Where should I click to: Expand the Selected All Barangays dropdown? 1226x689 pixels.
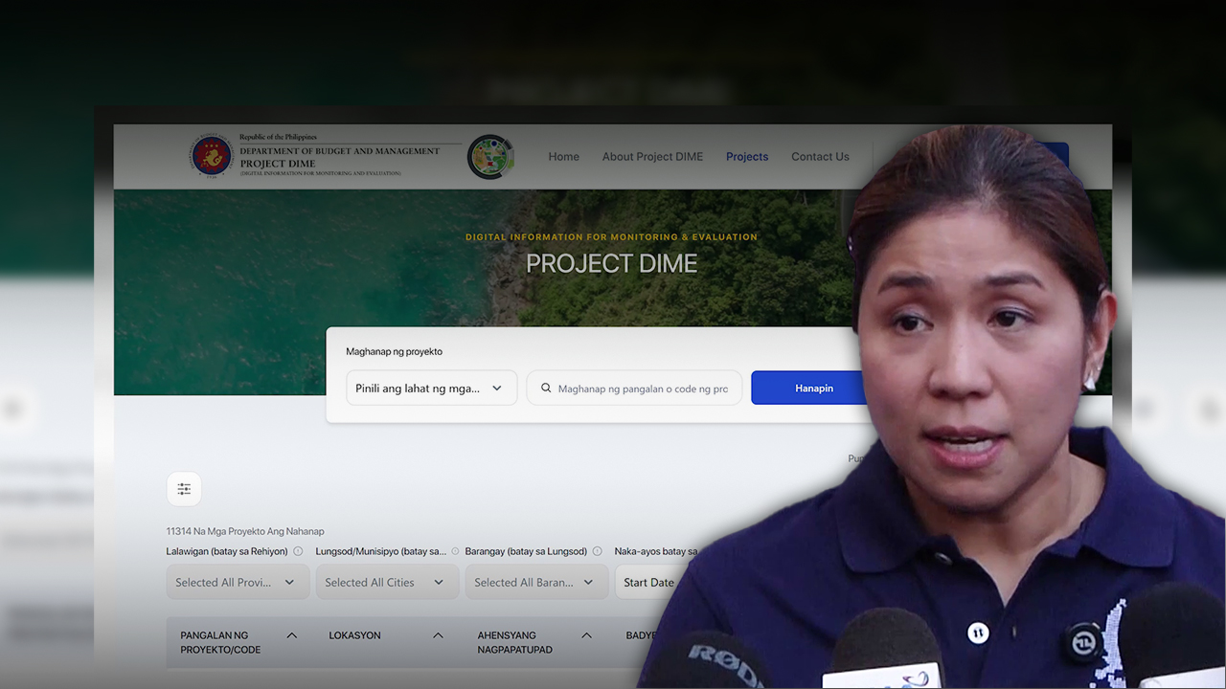tap(536, 582)
